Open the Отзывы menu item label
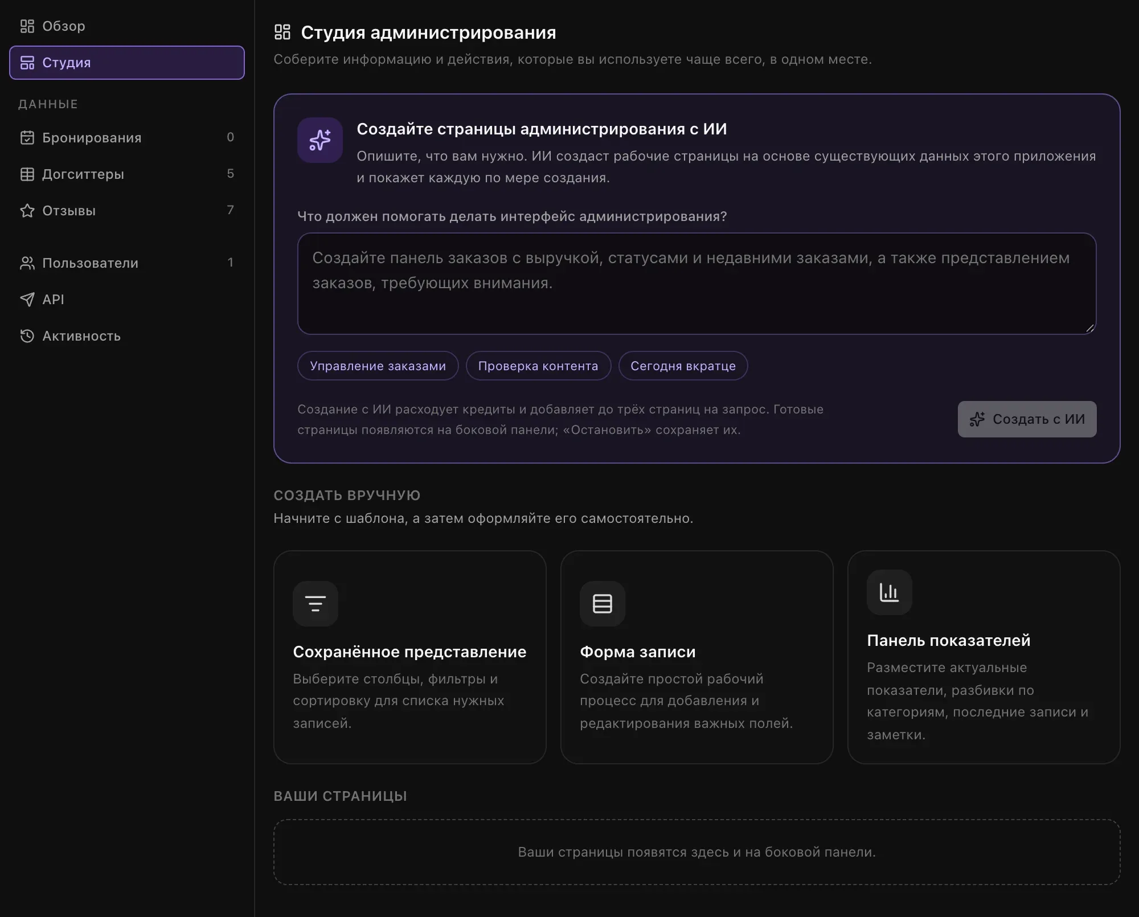 click(69, 211)
